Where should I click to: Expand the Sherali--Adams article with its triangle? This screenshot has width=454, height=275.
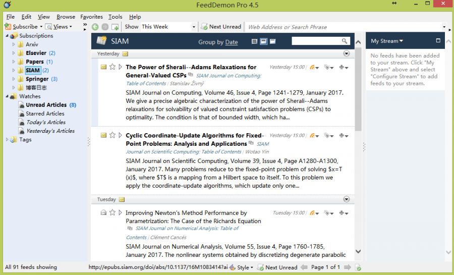tap(120, 67)
